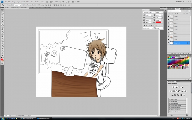This screenshot has height=120, width=192.
Task: Toggle visibility of the Background layer
Action: (169, 43)
